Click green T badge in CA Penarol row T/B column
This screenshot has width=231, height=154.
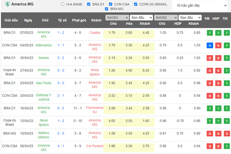[210, 146]
